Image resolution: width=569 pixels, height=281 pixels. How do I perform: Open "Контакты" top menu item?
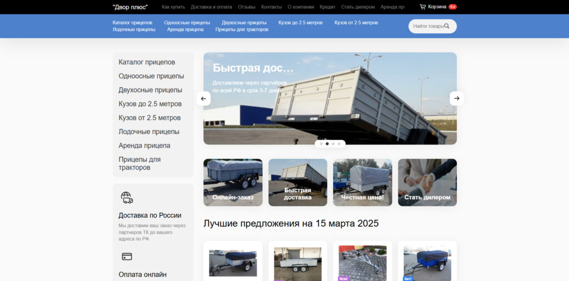(x=271, y=7)
